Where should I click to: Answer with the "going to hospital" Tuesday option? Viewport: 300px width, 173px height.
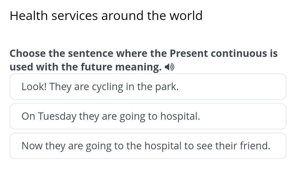[148, 116]
